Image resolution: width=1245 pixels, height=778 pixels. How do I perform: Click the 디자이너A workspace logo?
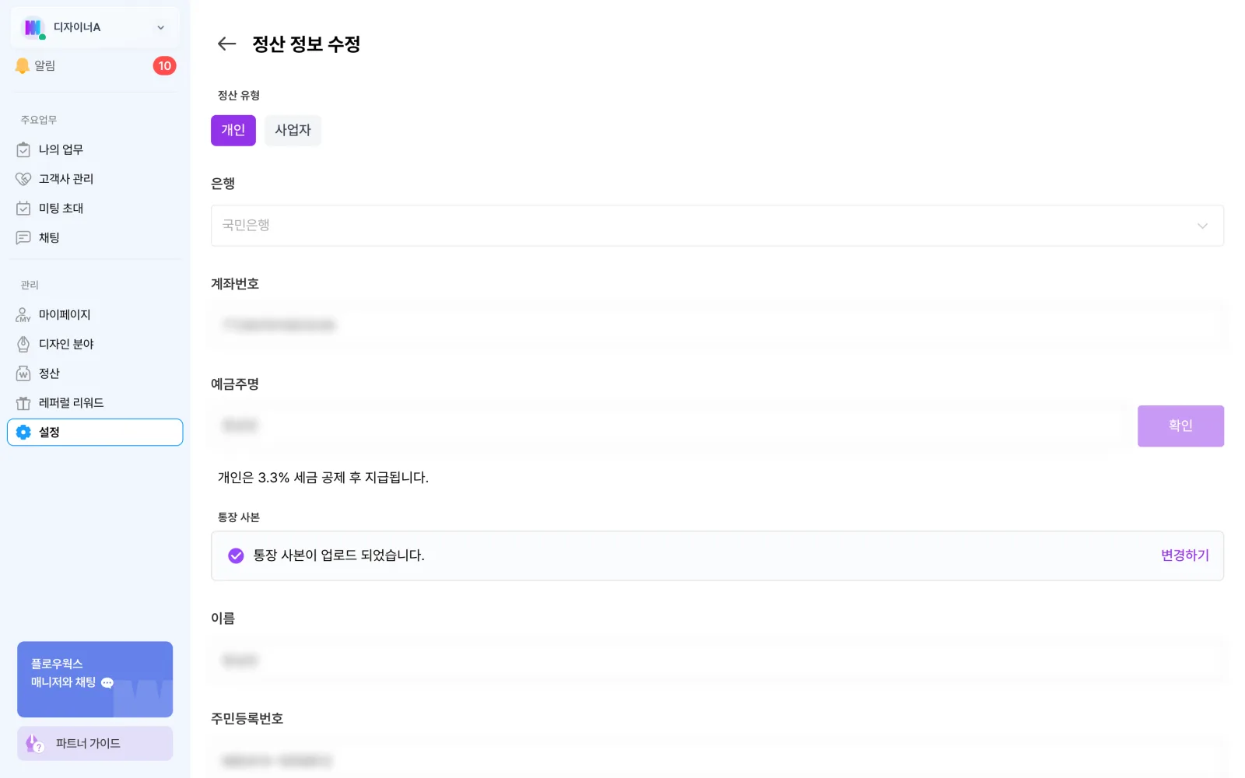33,28
